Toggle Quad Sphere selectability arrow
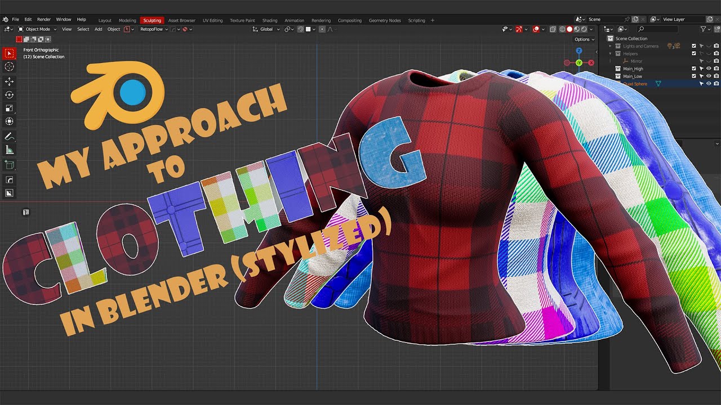The height and width of the screenshot is (405, 721). 701,84
